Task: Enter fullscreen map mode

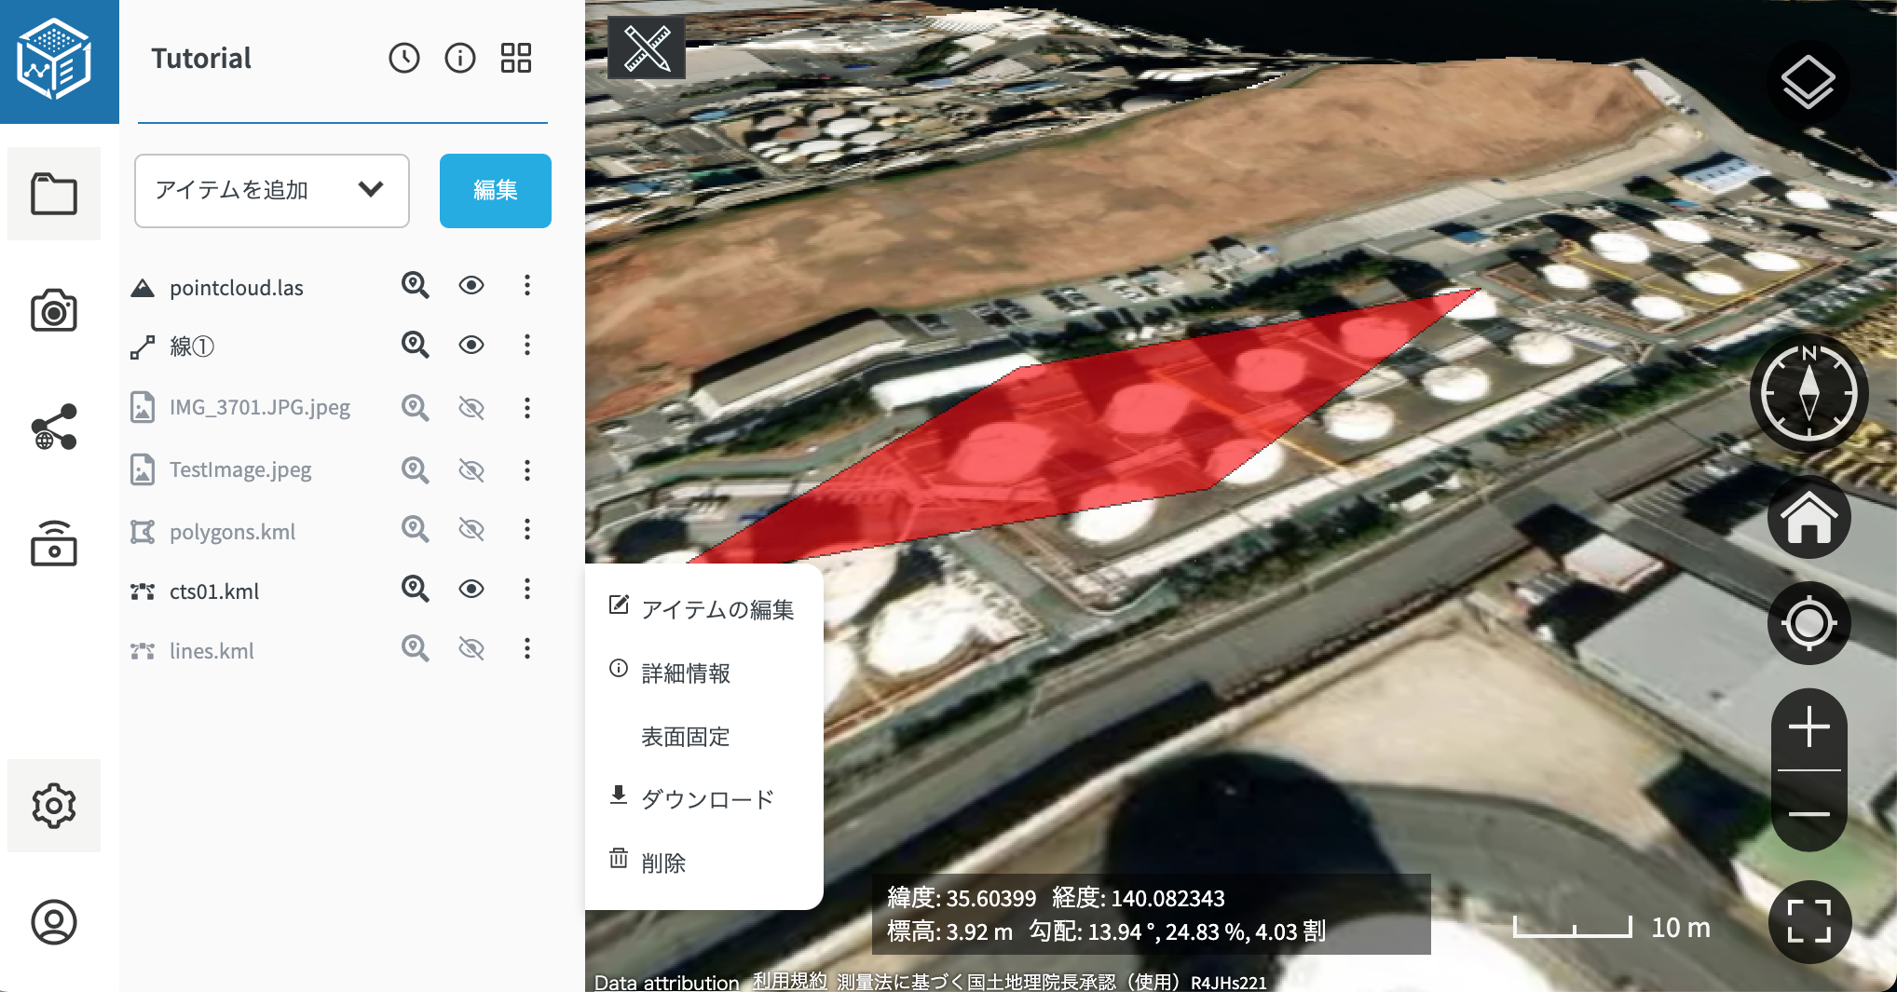Action: click(1808, 921)
